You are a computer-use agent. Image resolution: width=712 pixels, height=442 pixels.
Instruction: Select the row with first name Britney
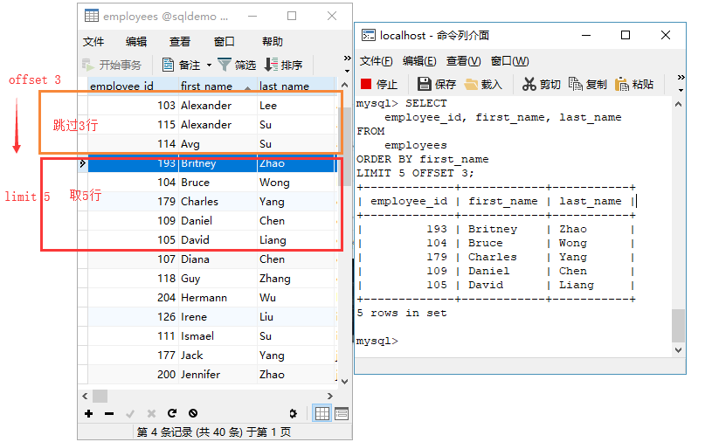coord(211,163)
